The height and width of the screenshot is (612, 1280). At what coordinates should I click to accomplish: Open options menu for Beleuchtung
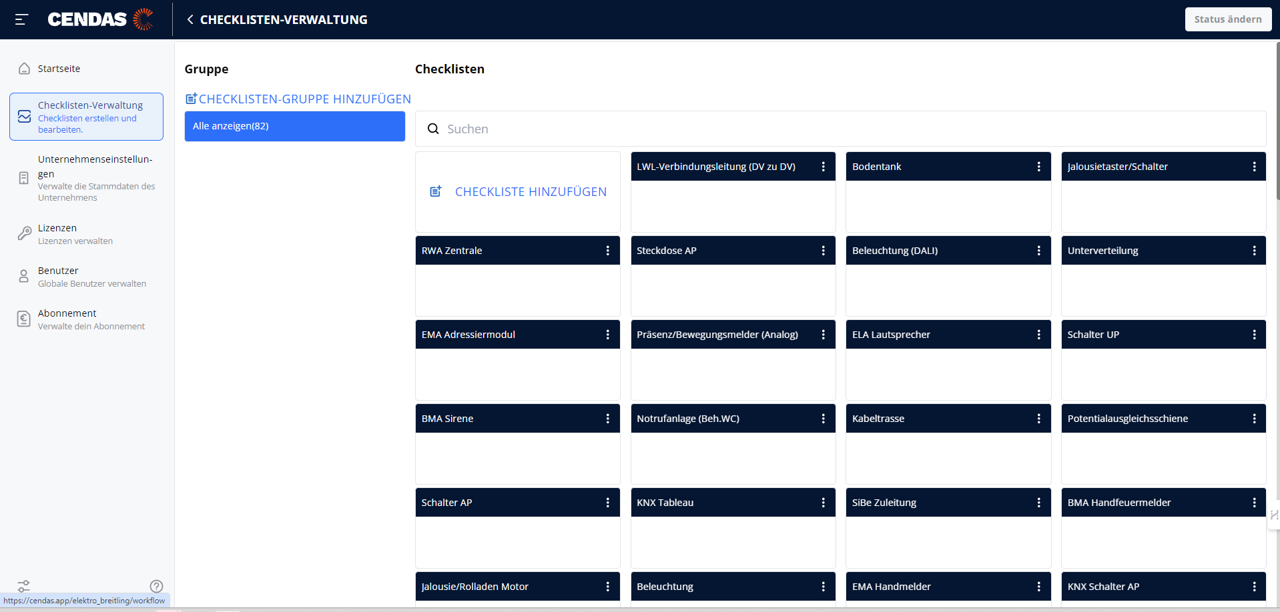[x=824, y=587]
